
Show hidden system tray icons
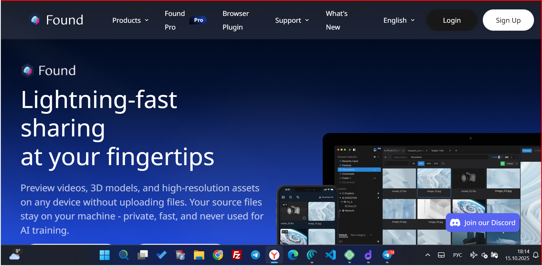point(428,255)
